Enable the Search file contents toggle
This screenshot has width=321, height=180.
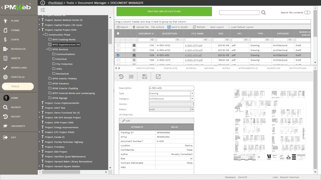(307, 12)
